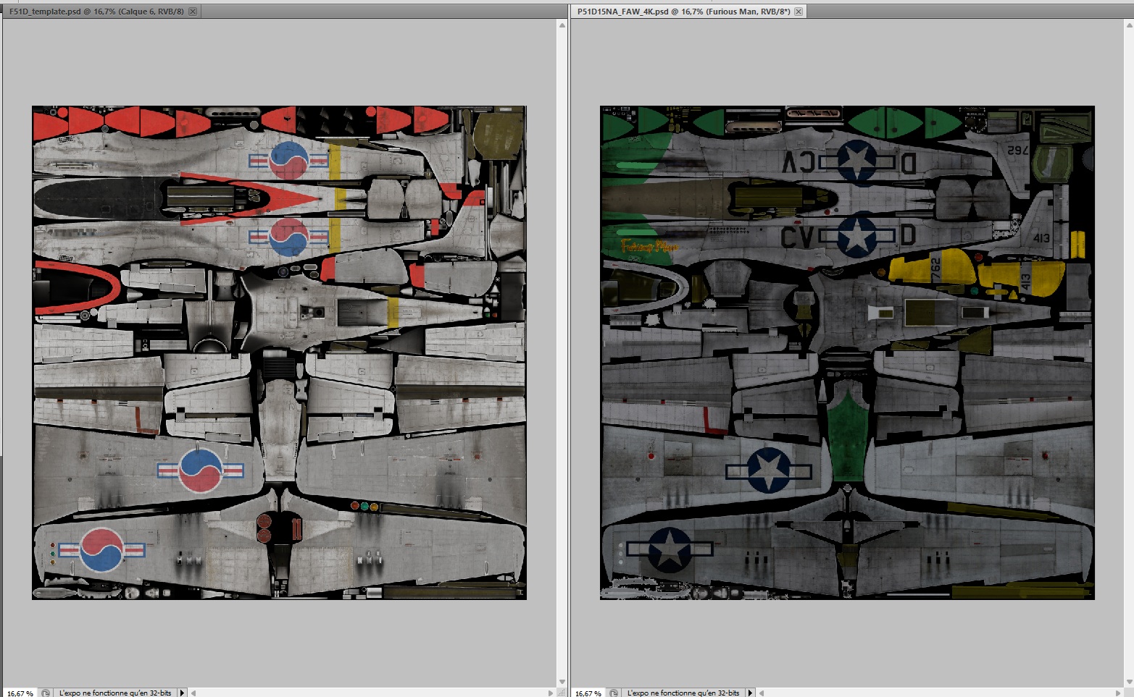Close the P51D15NA_FAW_4K.psd document tab
Image resolution: width=1134 pixels, height=697 pixels.
(x=799, y=12)
